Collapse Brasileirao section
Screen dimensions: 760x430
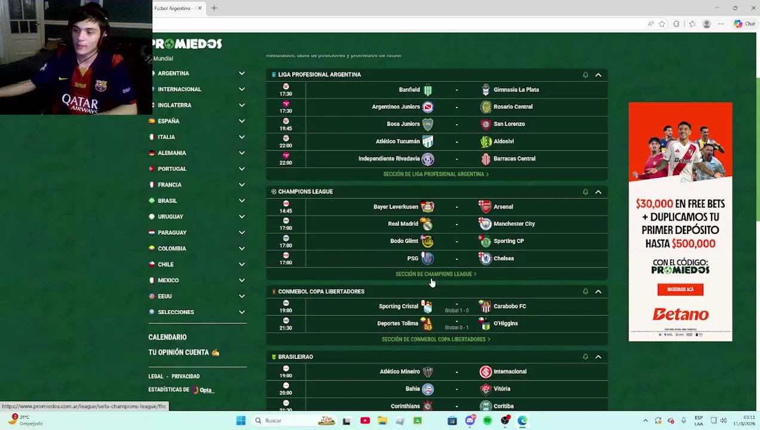[598, 357]
